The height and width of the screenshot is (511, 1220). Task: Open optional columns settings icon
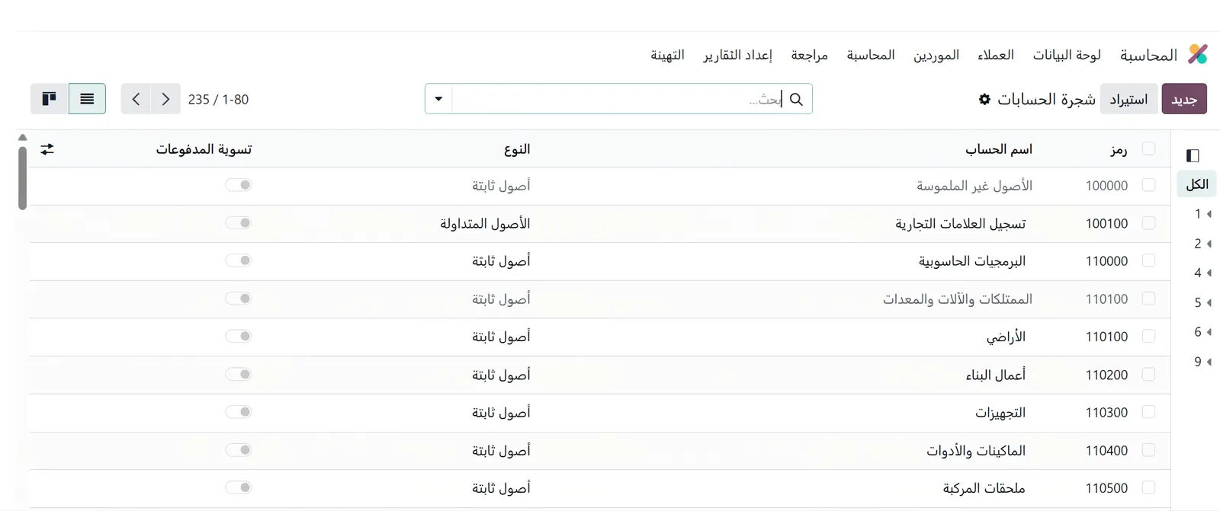(x=47, y=149)
